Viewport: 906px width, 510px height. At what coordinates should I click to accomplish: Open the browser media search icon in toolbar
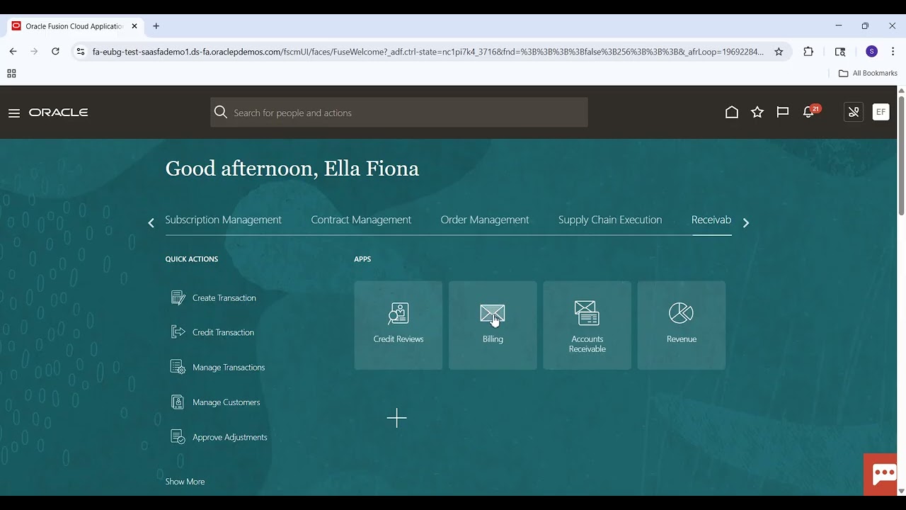(x=840, y=52)
